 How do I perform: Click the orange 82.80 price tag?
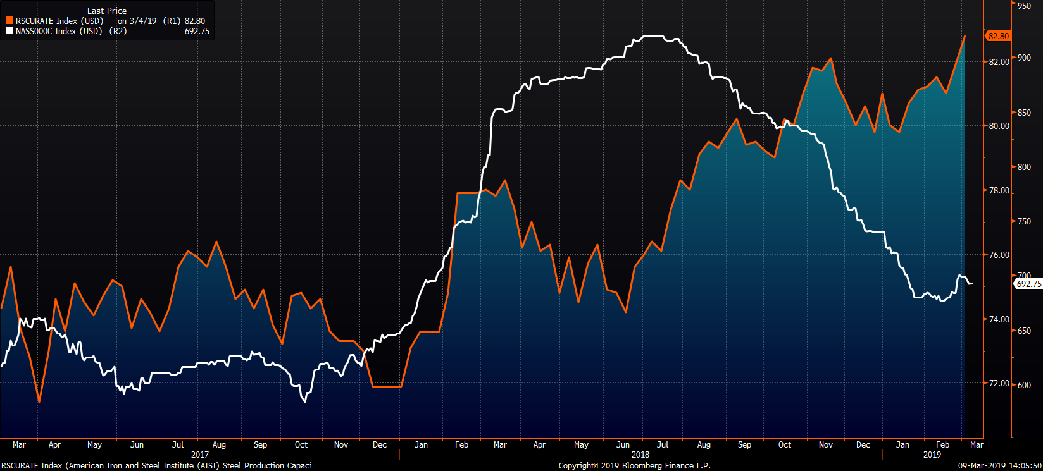(x=998, y=36)
